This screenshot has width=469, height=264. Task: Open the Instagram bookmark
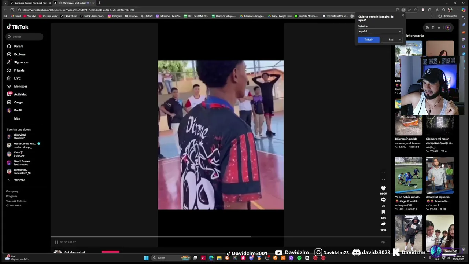(x=115, y=16)
